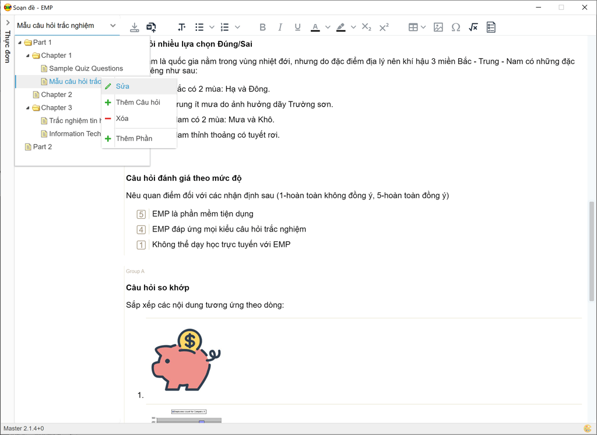Click the Thực đơn vertical tab label
Viewport: 597px width, 435px height.
point(7,47)
